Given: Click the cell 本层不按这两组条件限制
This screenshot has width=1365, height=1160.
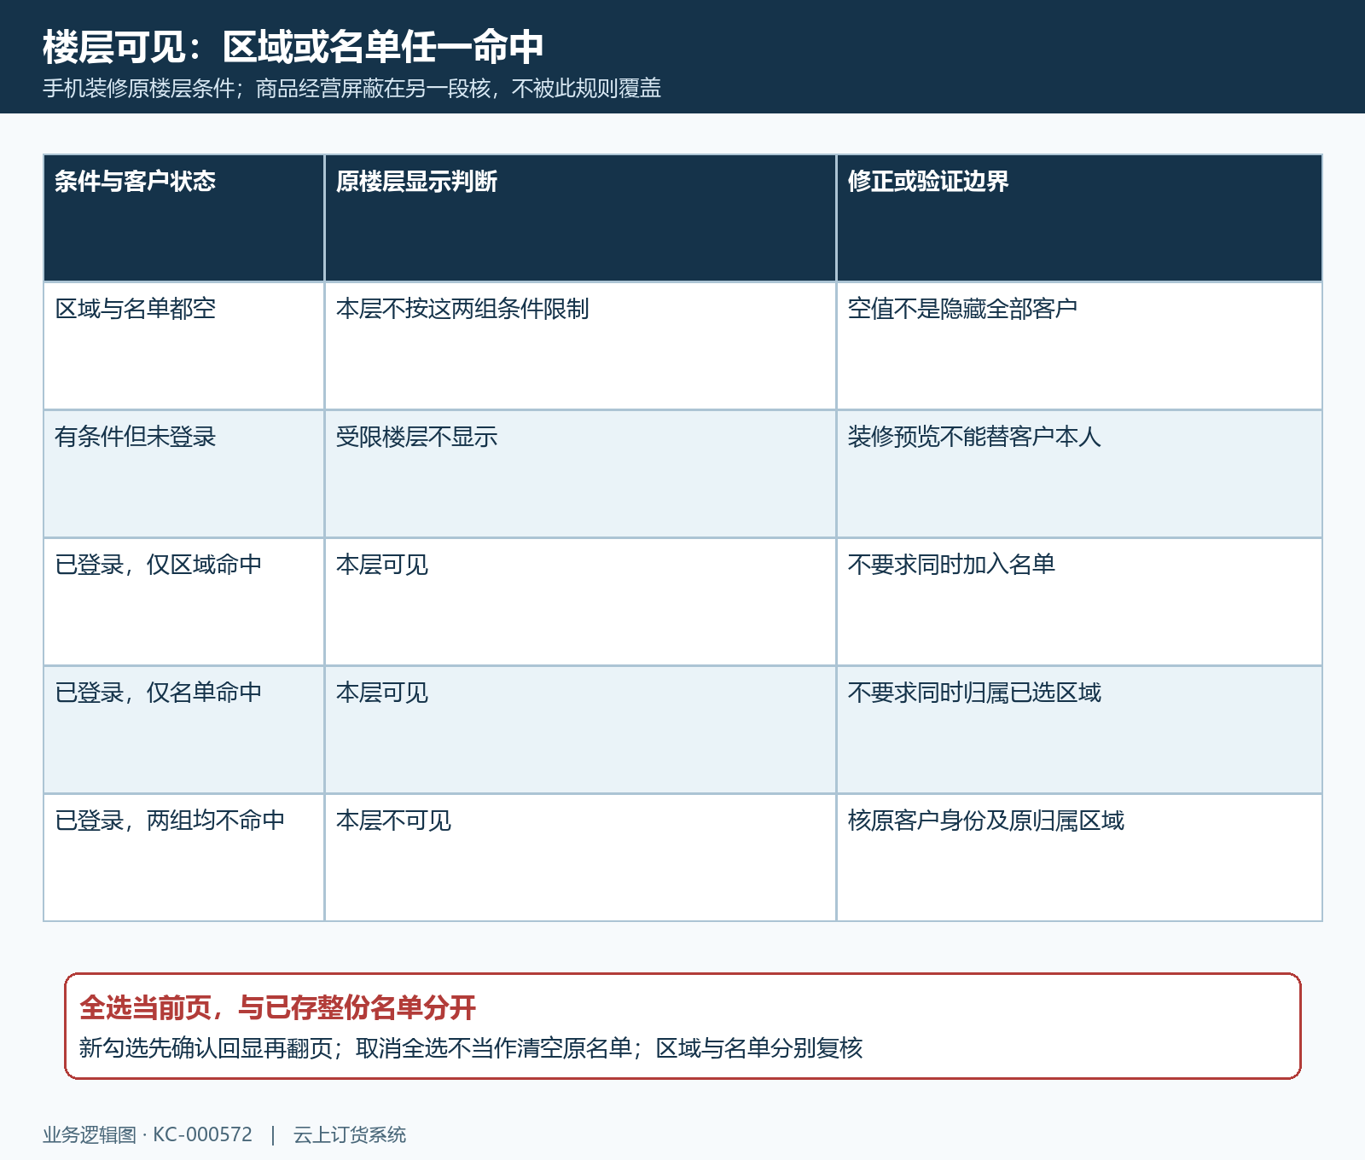Looking at the screenshot, I should pyautogui.click(x=580, y=346).
